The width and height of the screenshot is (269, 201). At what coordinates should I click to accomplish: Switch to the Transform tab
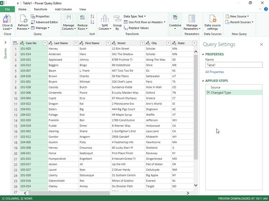click(41, 9)
